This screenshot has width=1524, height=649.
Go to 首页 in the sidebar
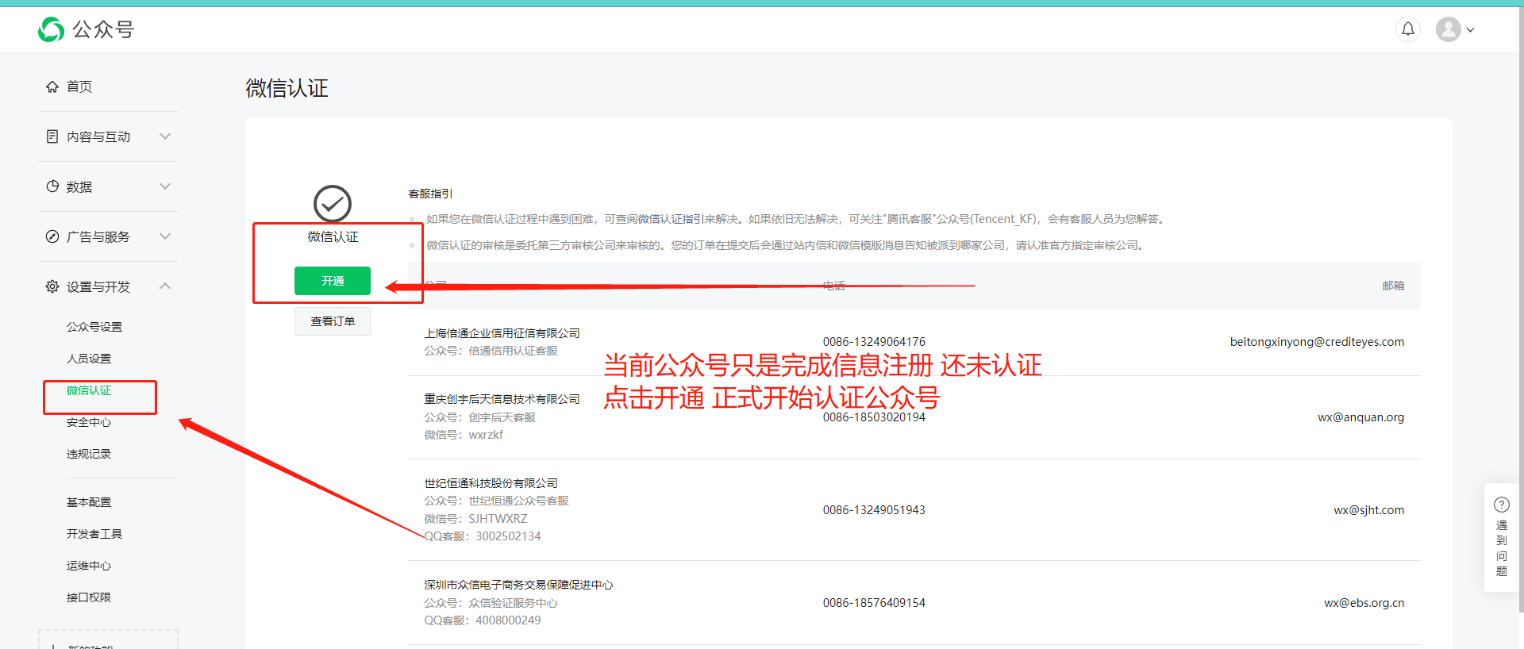pyautogui.click(x=79, y=86)
